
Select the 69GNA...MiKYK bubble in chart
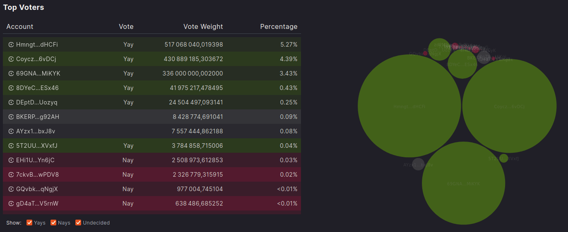click(x=463, y=183)
